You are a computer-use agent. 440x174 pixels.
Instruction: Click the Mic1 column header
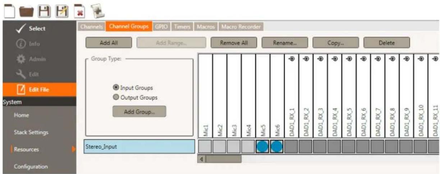pos(205,95)
